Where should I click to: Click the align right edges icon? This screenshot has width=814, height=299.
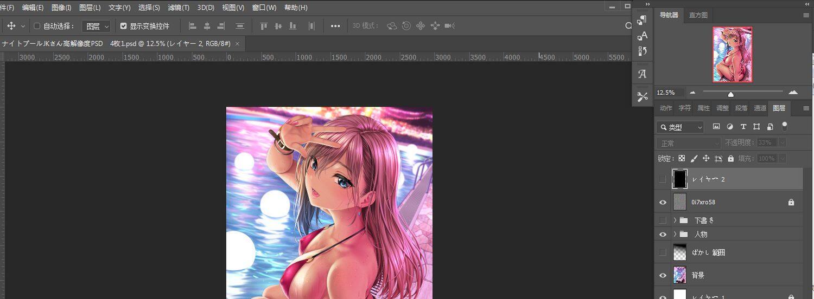tap(221, 26)
